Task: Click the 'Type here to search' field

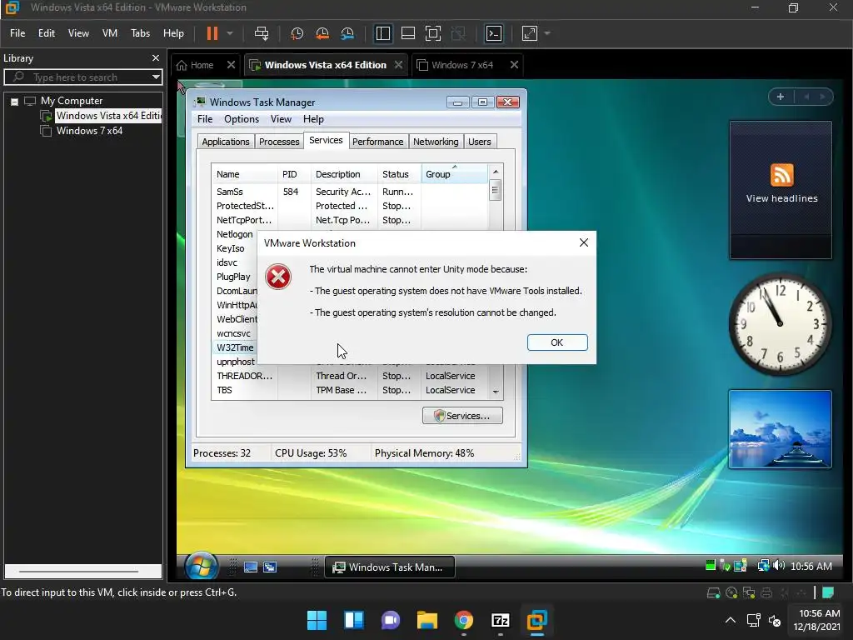Action: [75, 77]
